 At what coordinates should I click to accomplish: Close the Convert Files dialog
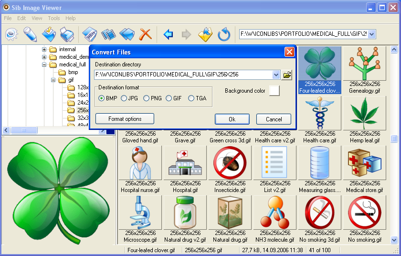(289, 52)
